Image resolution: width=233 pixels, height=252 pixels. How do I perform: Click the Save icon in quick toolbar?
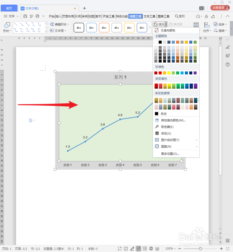coord(25,16)
